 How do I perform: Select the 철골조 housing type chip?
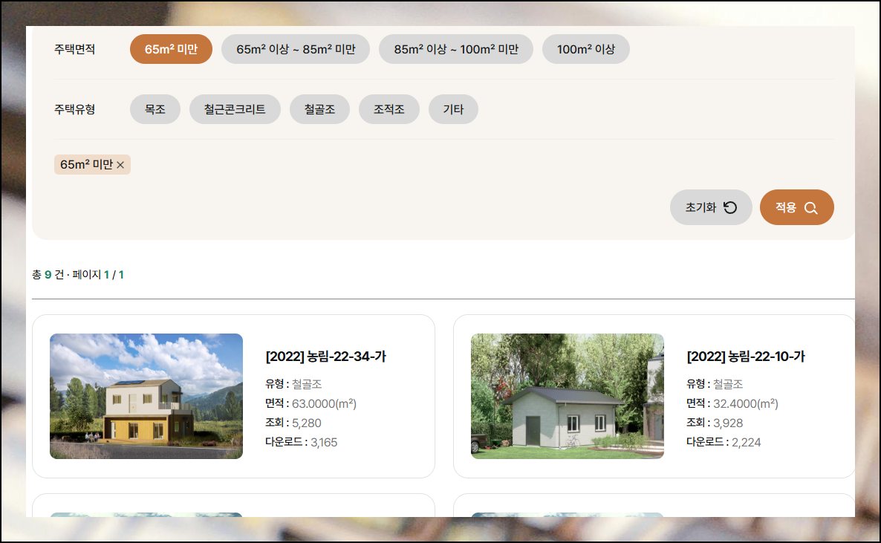(x=319, y=109)
